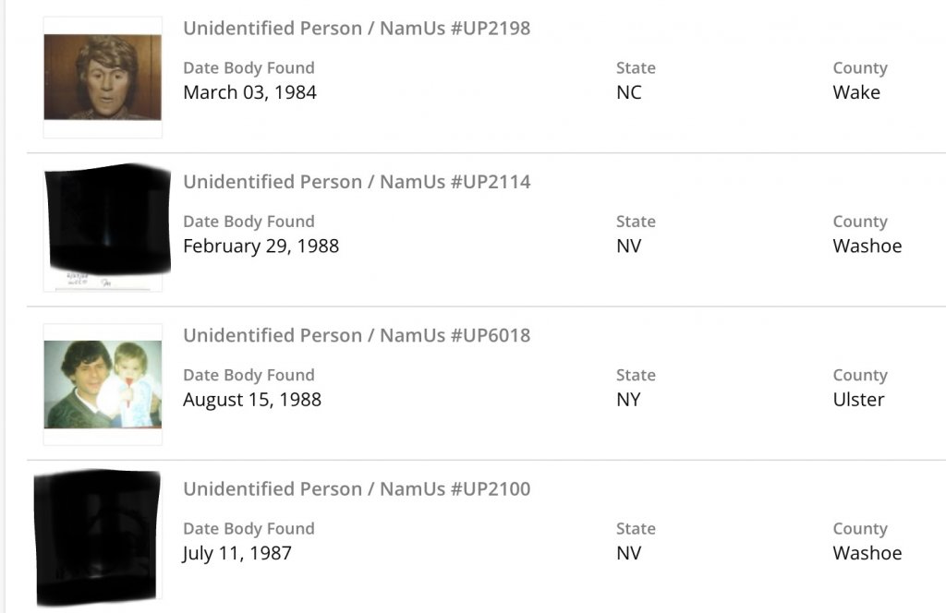The width and height of the screenshot is (946, 613).
Task: Select the February 29, 1988 date
Action: (x=261, y=246)
